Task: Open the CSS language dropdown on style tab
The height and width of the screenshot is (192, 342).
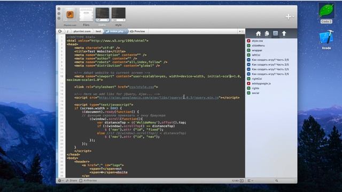Action: 119,20
